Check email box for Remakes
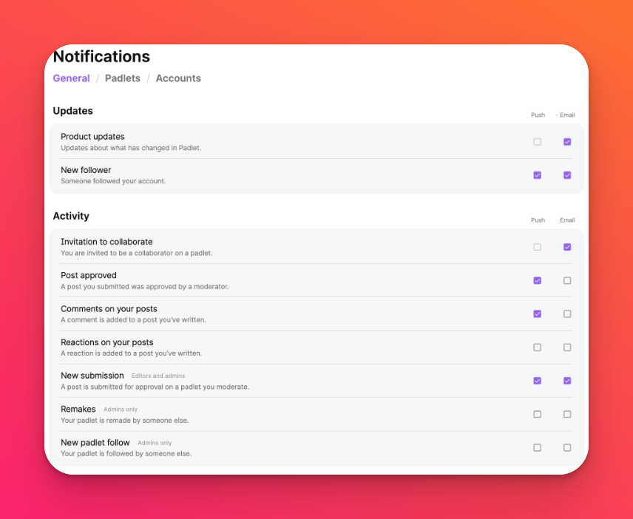The image size is (633, 519). click(x=566, y=414)
